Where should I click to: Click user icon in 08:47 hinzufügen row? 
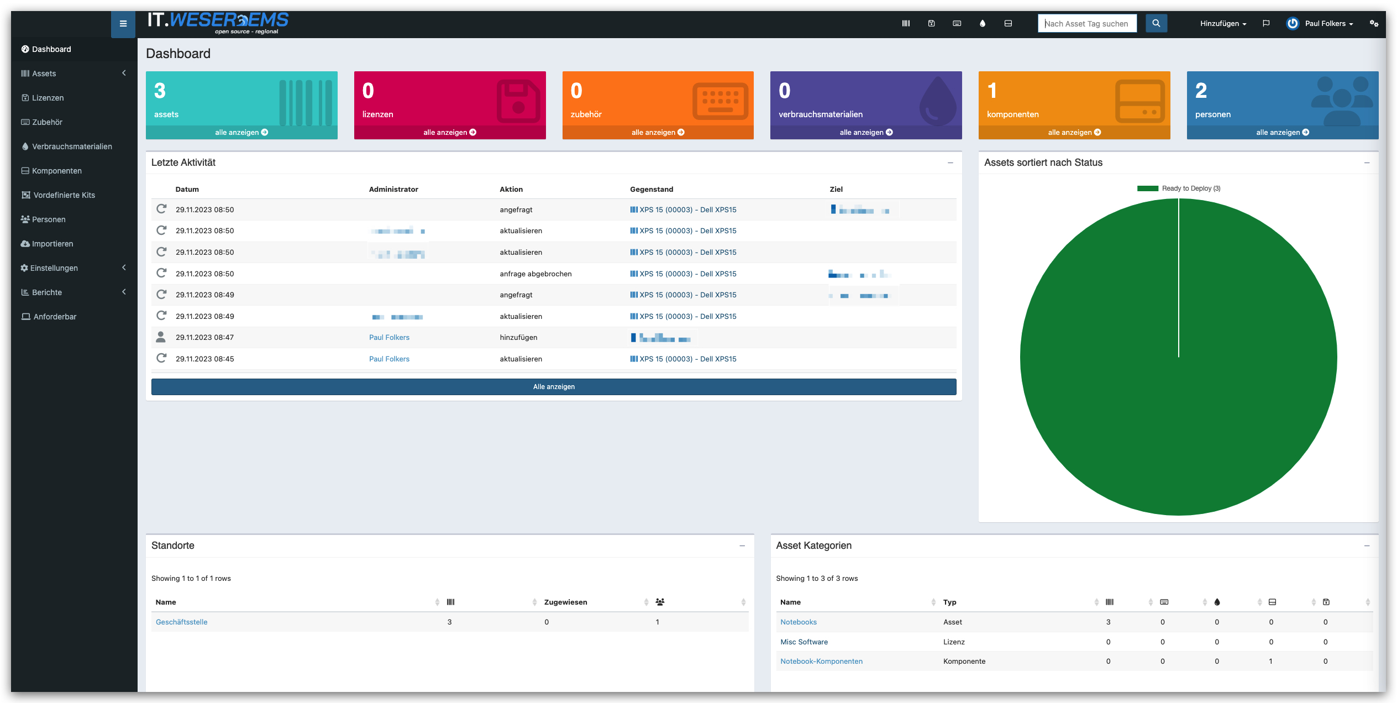161,337
